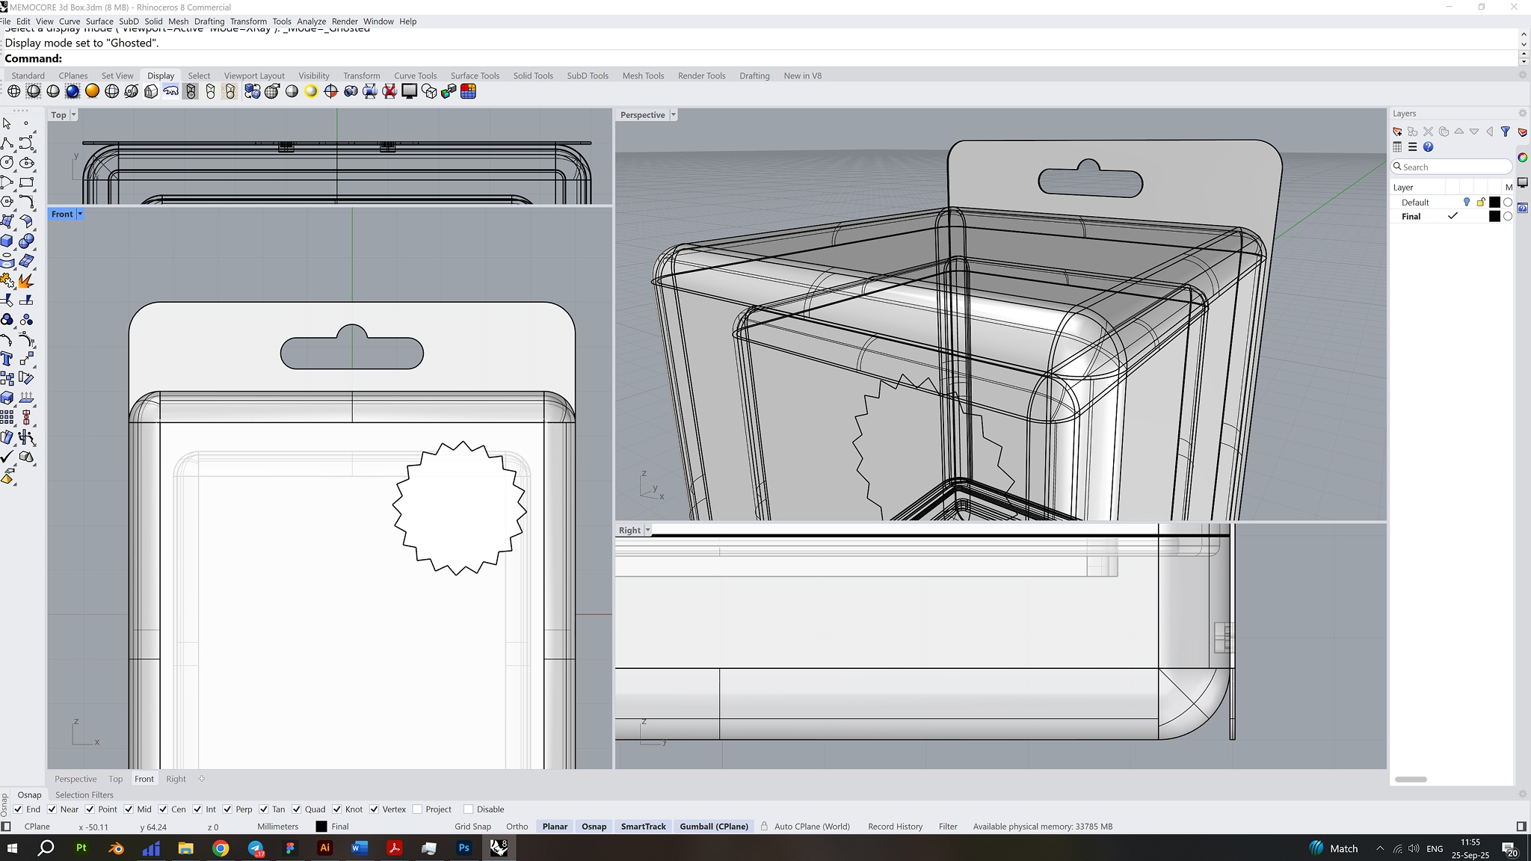Toggle the Grid Snap status button
The height and width of the screenshot is (861, 1531).
(472, 827)
